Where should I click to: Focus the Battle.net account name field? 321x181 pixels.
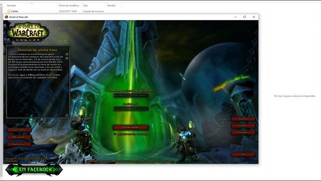coord(131,96)
